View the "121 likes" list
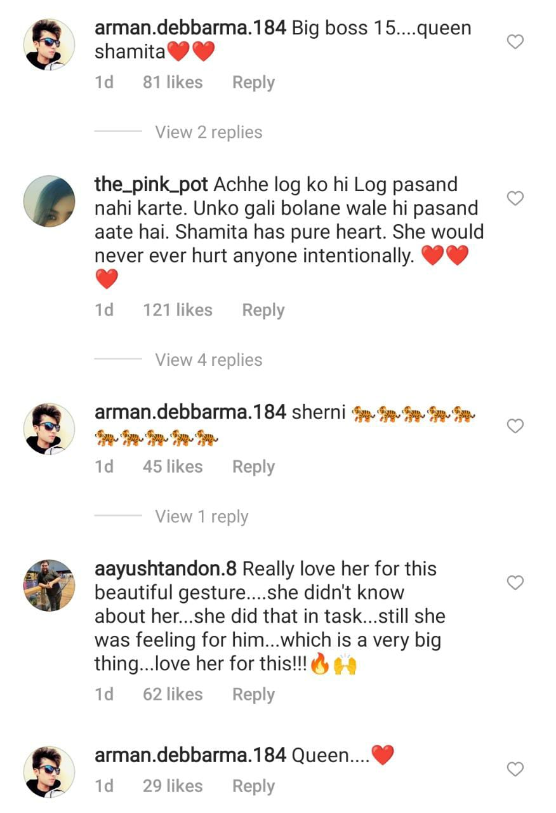The width and height of the screenshot is (556, 813). [177, 310]
